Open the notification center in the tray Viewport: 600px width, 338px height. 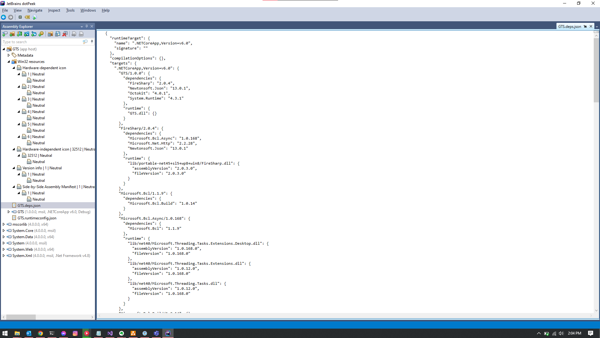pos(591,333)
